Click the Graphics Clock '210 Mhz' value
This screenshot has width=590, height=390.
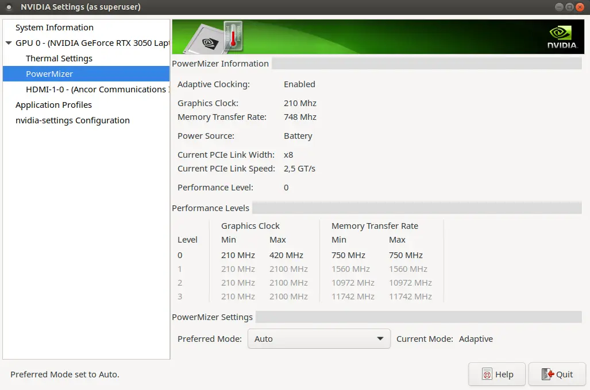(x=300, y=103)
